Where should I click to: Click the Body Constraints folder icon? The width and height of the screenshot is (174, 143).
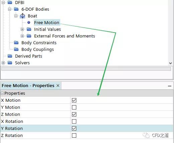point(16,43)
